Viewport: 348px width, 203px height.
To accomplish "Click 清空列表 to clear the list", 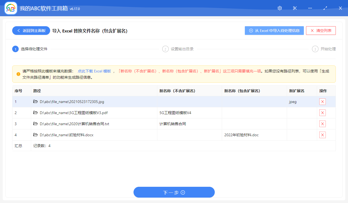I will coord(321,31).
